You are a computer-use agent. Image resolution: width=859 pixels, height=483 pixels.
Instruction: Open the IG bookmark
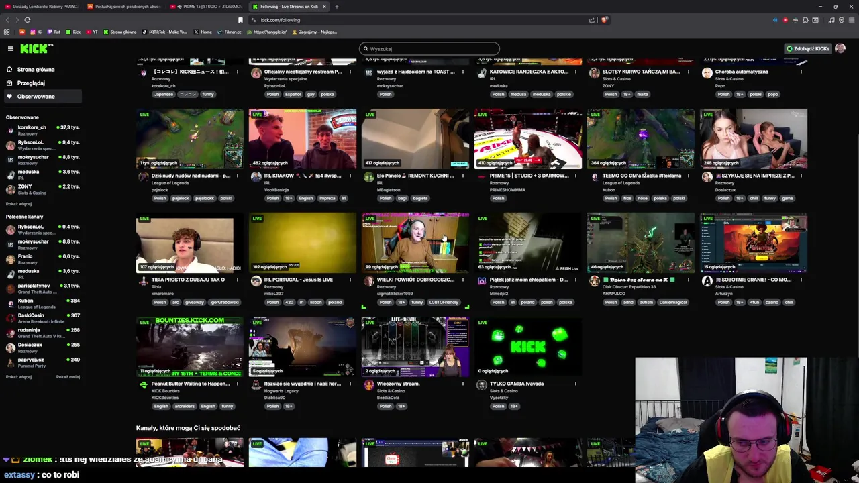36,32
